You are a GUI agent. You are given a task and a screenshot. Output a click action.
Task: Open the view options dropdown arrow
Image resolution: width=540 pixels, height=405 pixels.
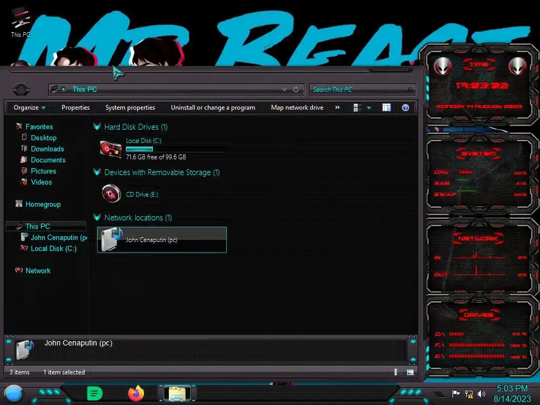pos(369,108)
